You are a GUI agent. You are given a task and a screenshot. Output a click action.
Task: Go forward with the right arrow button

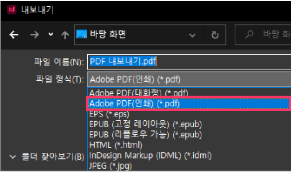click(34, 35)
